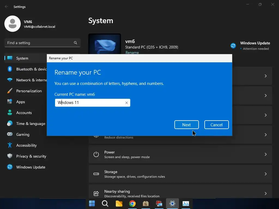This screenshot has width=279, height=209.
Task: Open the performance monitor taskbar icon
Action: [x=186, y=204]
